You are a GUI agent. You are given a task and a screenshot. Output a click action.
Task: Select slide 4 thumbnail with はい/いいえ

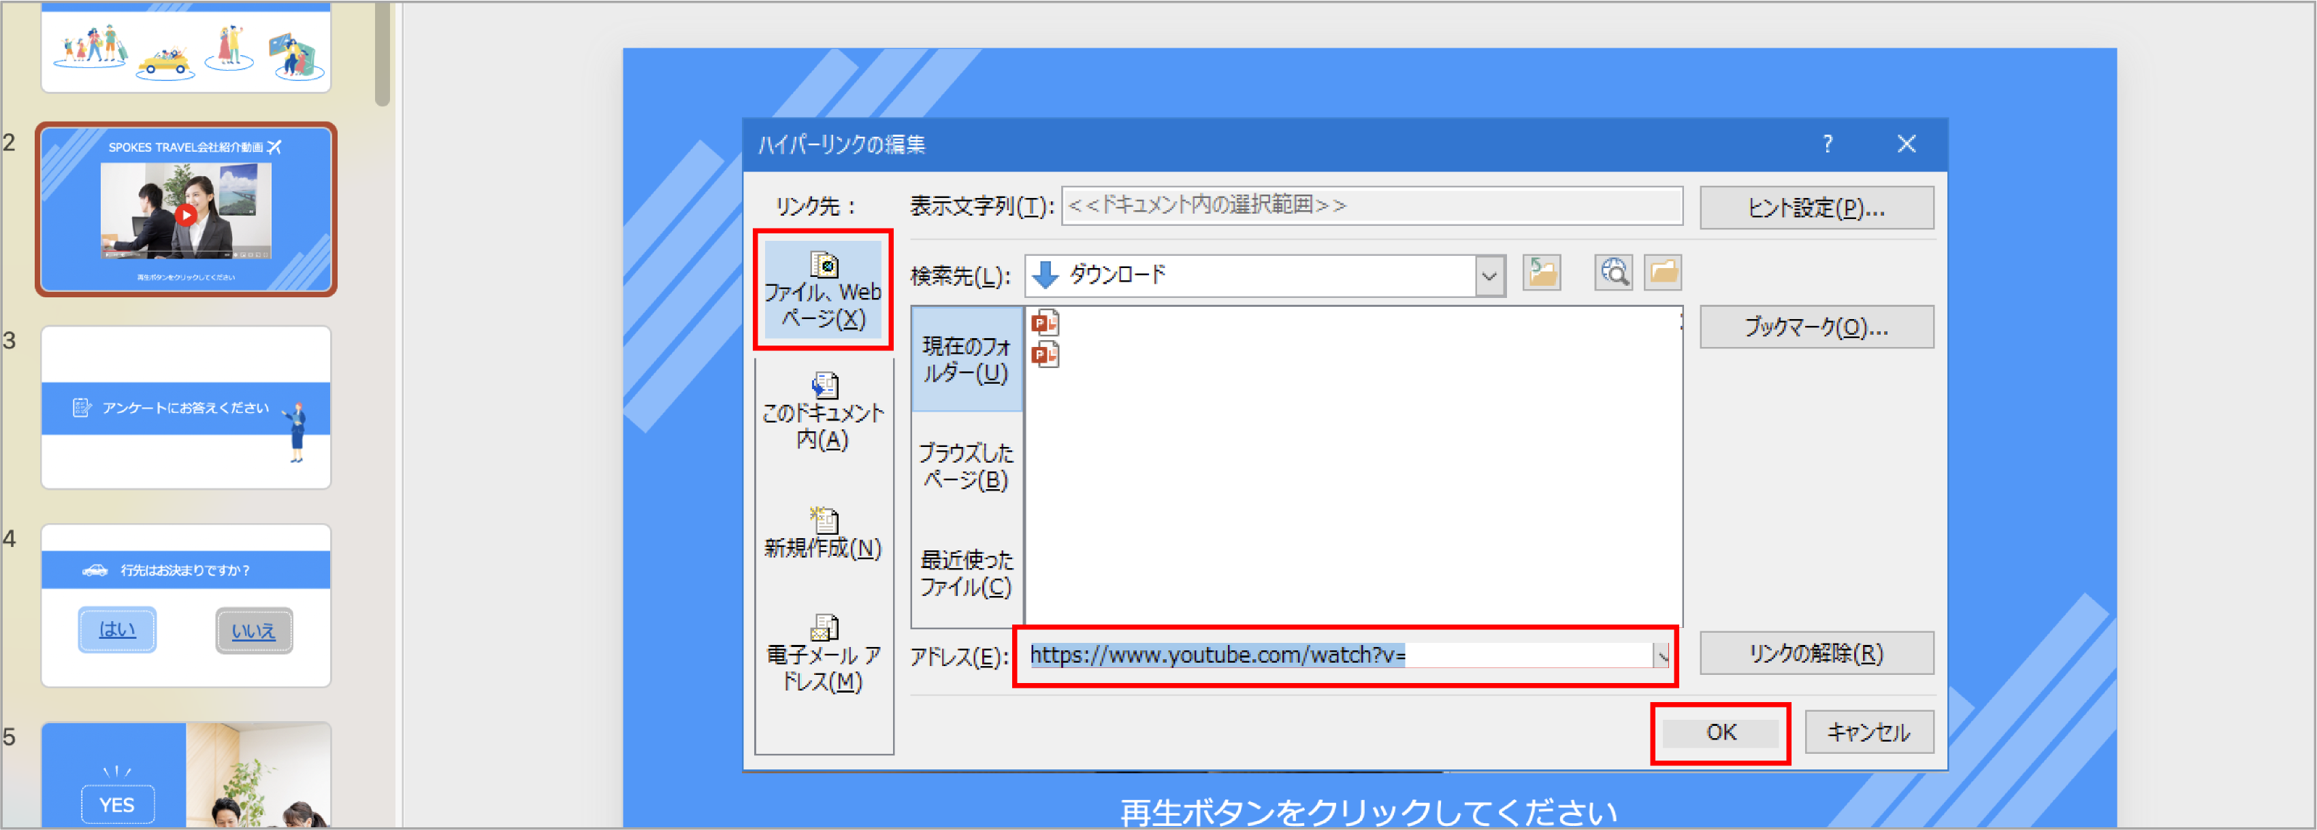185,605
